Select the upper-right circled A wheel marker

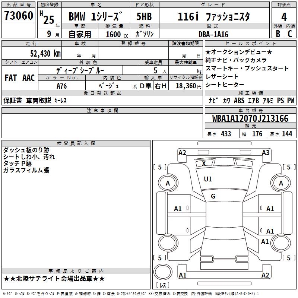point(281,183)
